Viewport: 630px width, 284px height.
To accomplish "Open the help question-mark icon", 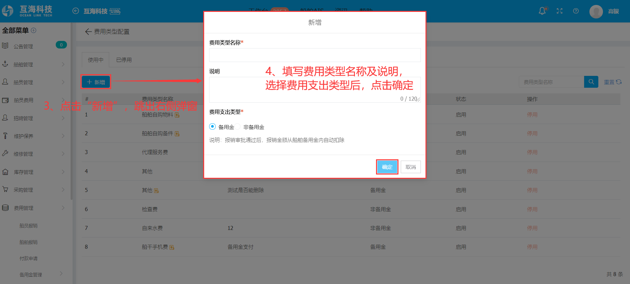I will tap(576, 11).
